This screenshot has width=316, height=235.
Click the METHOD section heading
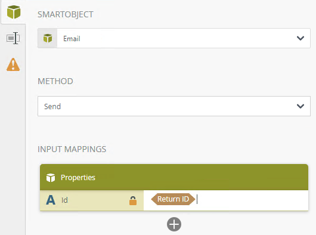pyautogui.click(x=55, y=81)
